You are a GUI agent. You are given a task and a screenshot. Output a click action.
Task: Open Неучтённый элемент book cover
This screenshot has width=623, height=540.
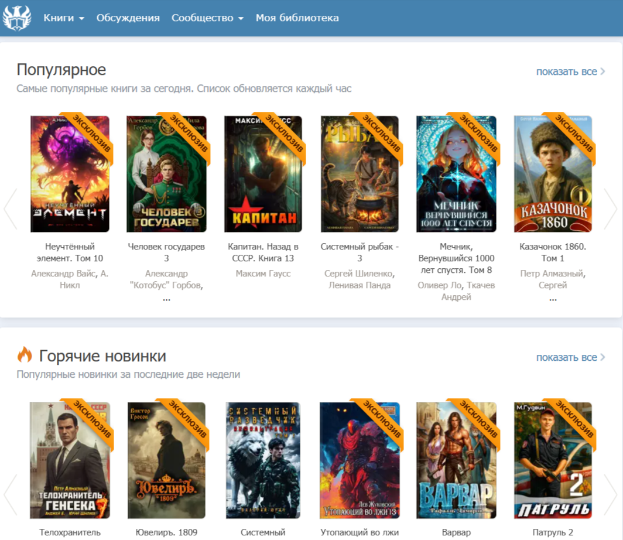70,173
